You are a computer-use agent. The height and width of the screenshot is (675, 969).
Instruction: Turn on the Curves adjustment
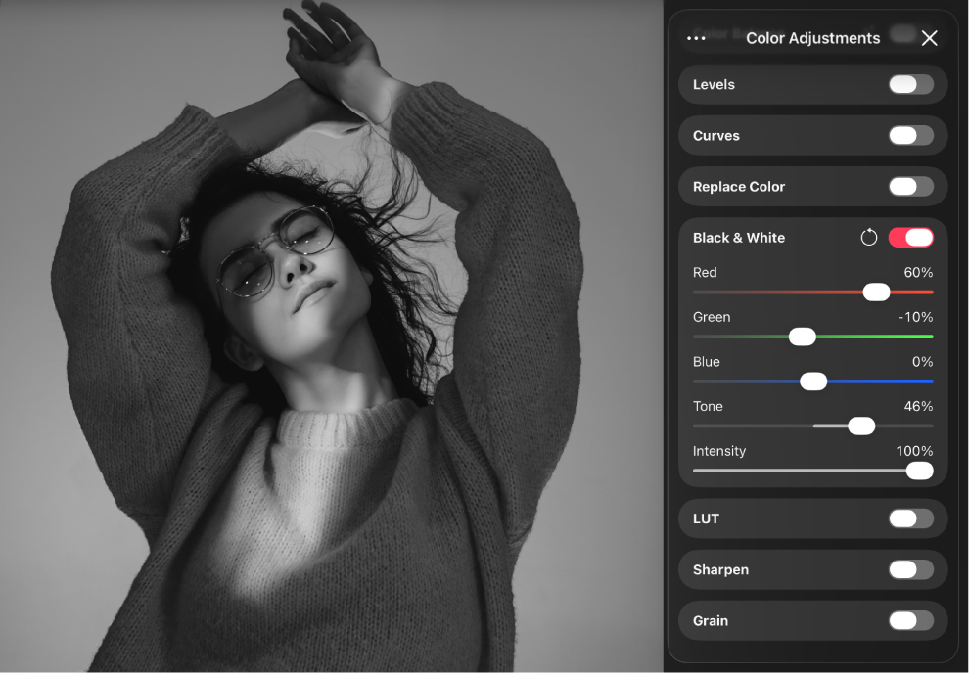click(x=912, y=135)
